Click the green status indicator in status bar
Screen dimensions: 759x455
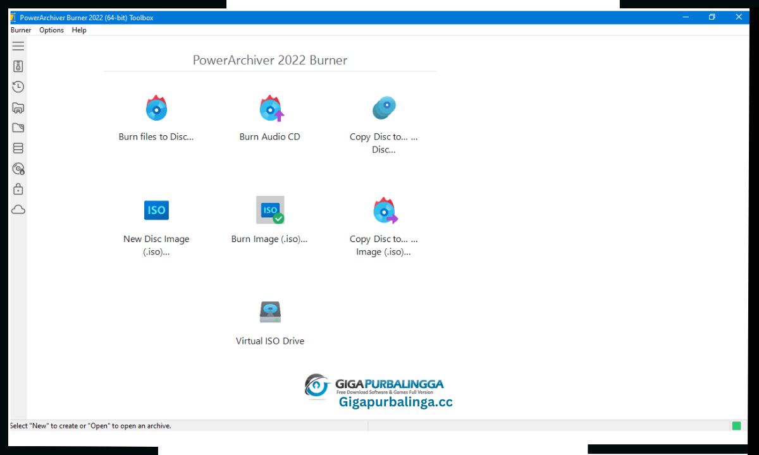pos(736,426)
